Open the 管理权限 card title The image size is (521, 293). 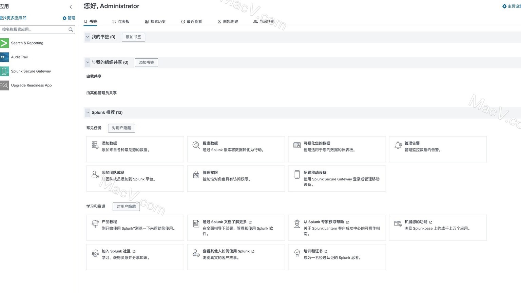click(x=210, y=173)
